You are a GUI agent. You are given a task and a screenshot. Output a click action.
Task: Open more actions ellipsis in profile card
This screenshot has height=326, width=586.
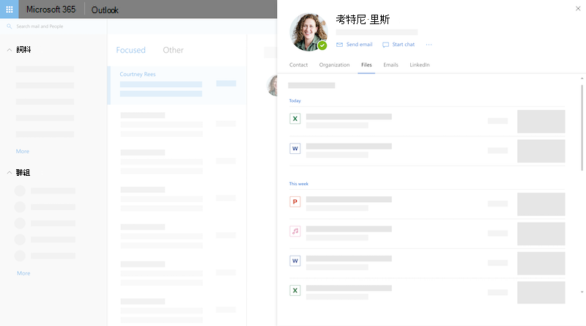(429, 45)
